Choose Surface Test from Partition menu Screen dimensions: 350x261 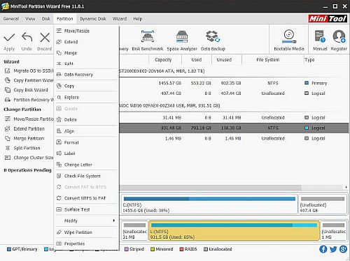[86, 209]
